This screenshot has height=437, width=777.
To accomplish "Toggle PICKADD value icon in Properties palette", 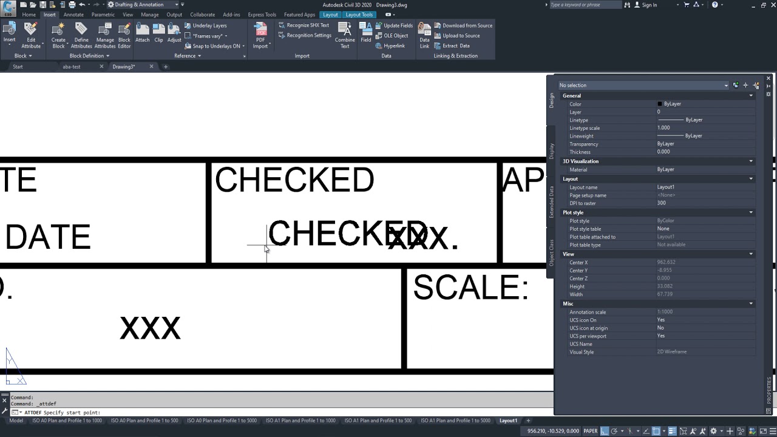I will 736,85.
